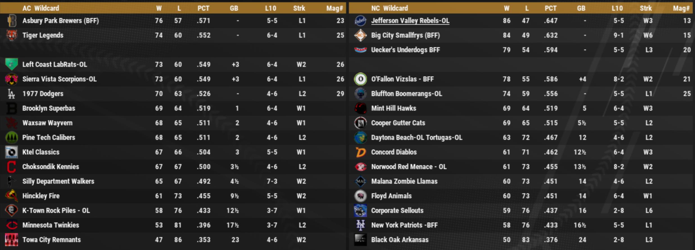
Task: Click the Hinckley Fire team logo
Action: coord(12,196)
